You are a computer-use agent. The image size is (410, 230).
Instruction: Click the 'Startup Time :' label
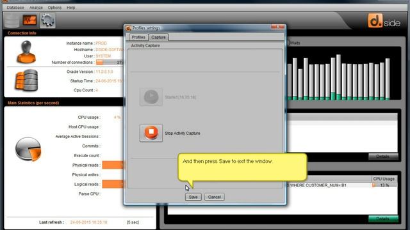(x=83, y=81)
